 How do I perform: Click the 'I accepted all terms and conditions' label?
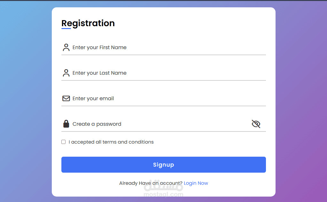111,142
